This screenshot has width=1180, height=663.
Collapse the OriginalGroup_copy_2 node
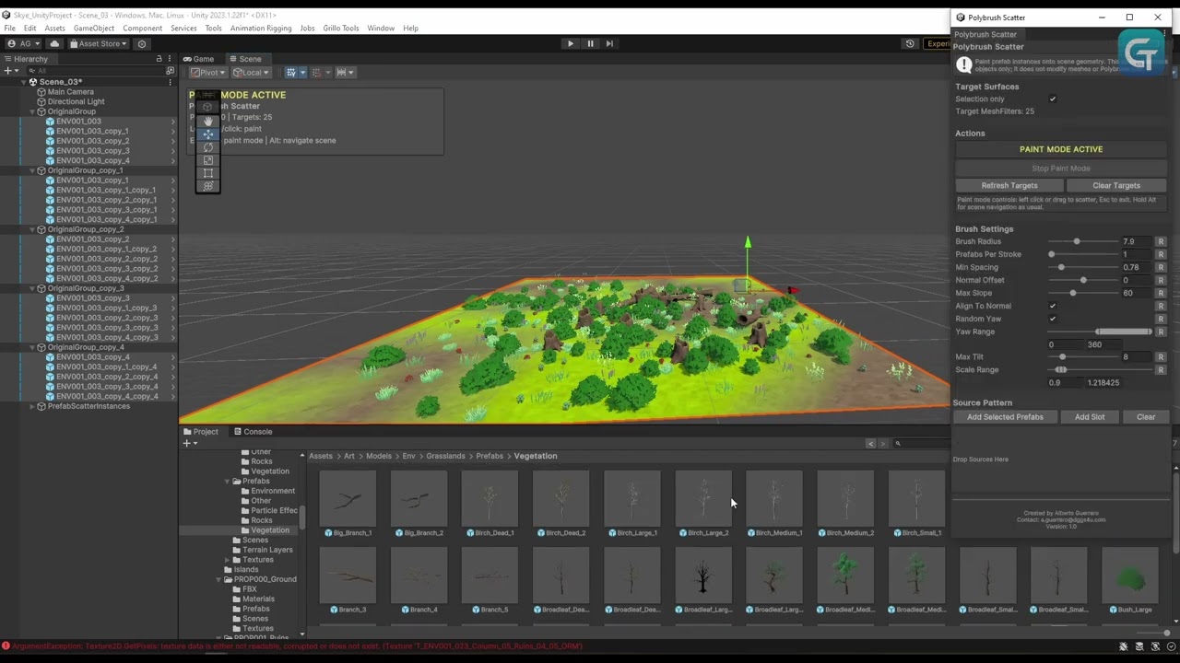32,229
